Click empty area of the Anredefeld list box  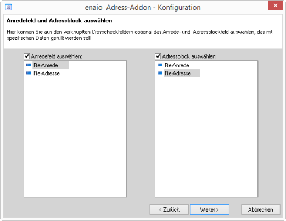pos(75,137)
